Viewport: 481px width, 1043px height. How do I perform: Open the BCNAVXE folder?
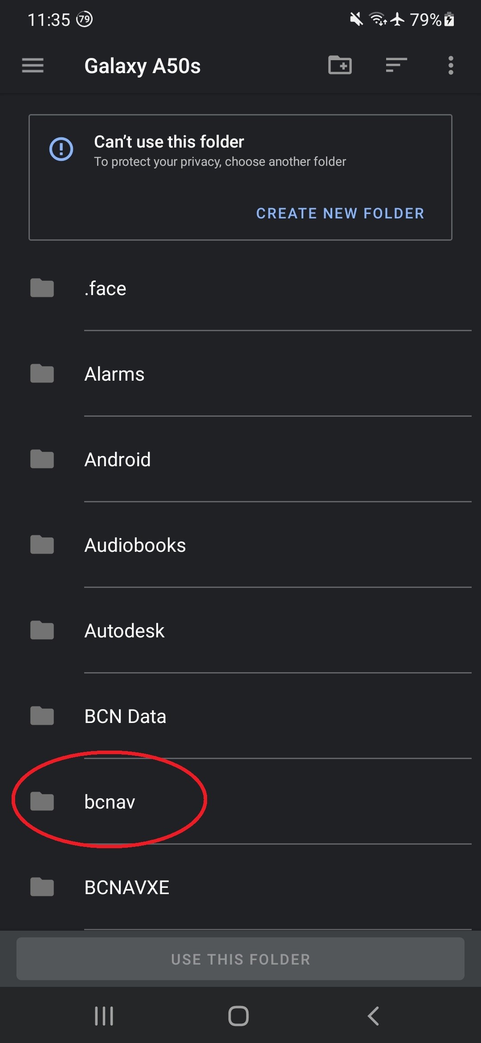click(x=127, y=887)
